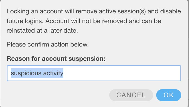Focus the reason for suspension input field
This screenshot has width=189, height=107.
tap(94, 73)
